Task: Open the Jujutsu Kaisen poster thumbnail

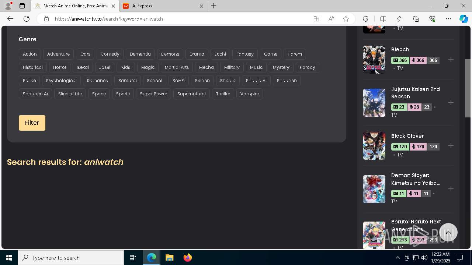Action: pos(374,103)
